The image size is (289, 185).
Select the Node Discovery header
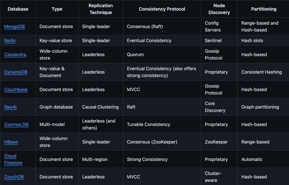(x=219, y=9)
